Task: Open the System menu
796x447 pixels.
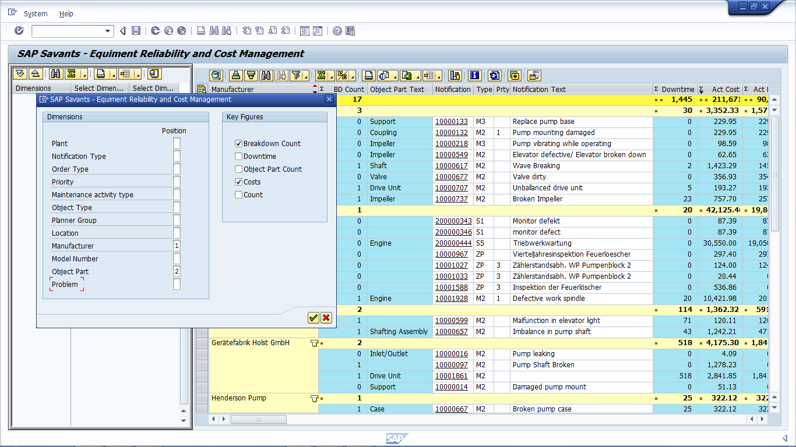Action: [x=36, y=13]
